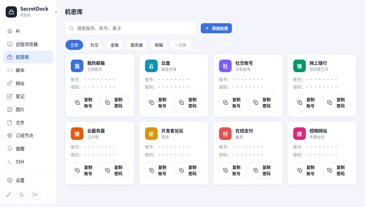
Task: Copy account for 网上银行
Action: click(x=307, y=103)
